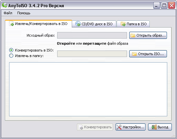The width and height of the screenshot is (177, 139).
Task: Maximize the AnyToISO window
Action: coord(164,6)
